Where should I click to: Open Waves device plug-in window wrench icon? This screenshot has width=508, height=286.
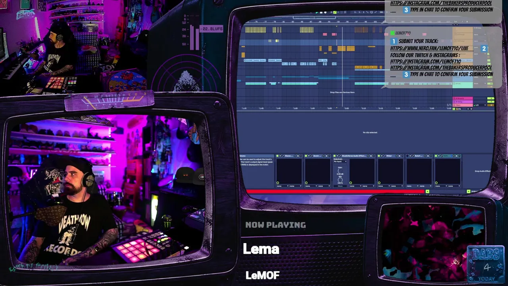pyautogui.click(x=283, y=156)
